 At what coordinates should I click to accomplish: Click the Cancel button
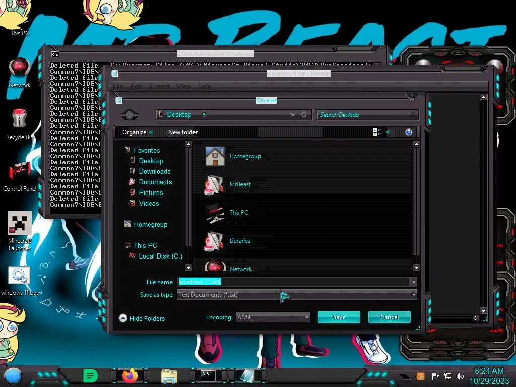390,317
